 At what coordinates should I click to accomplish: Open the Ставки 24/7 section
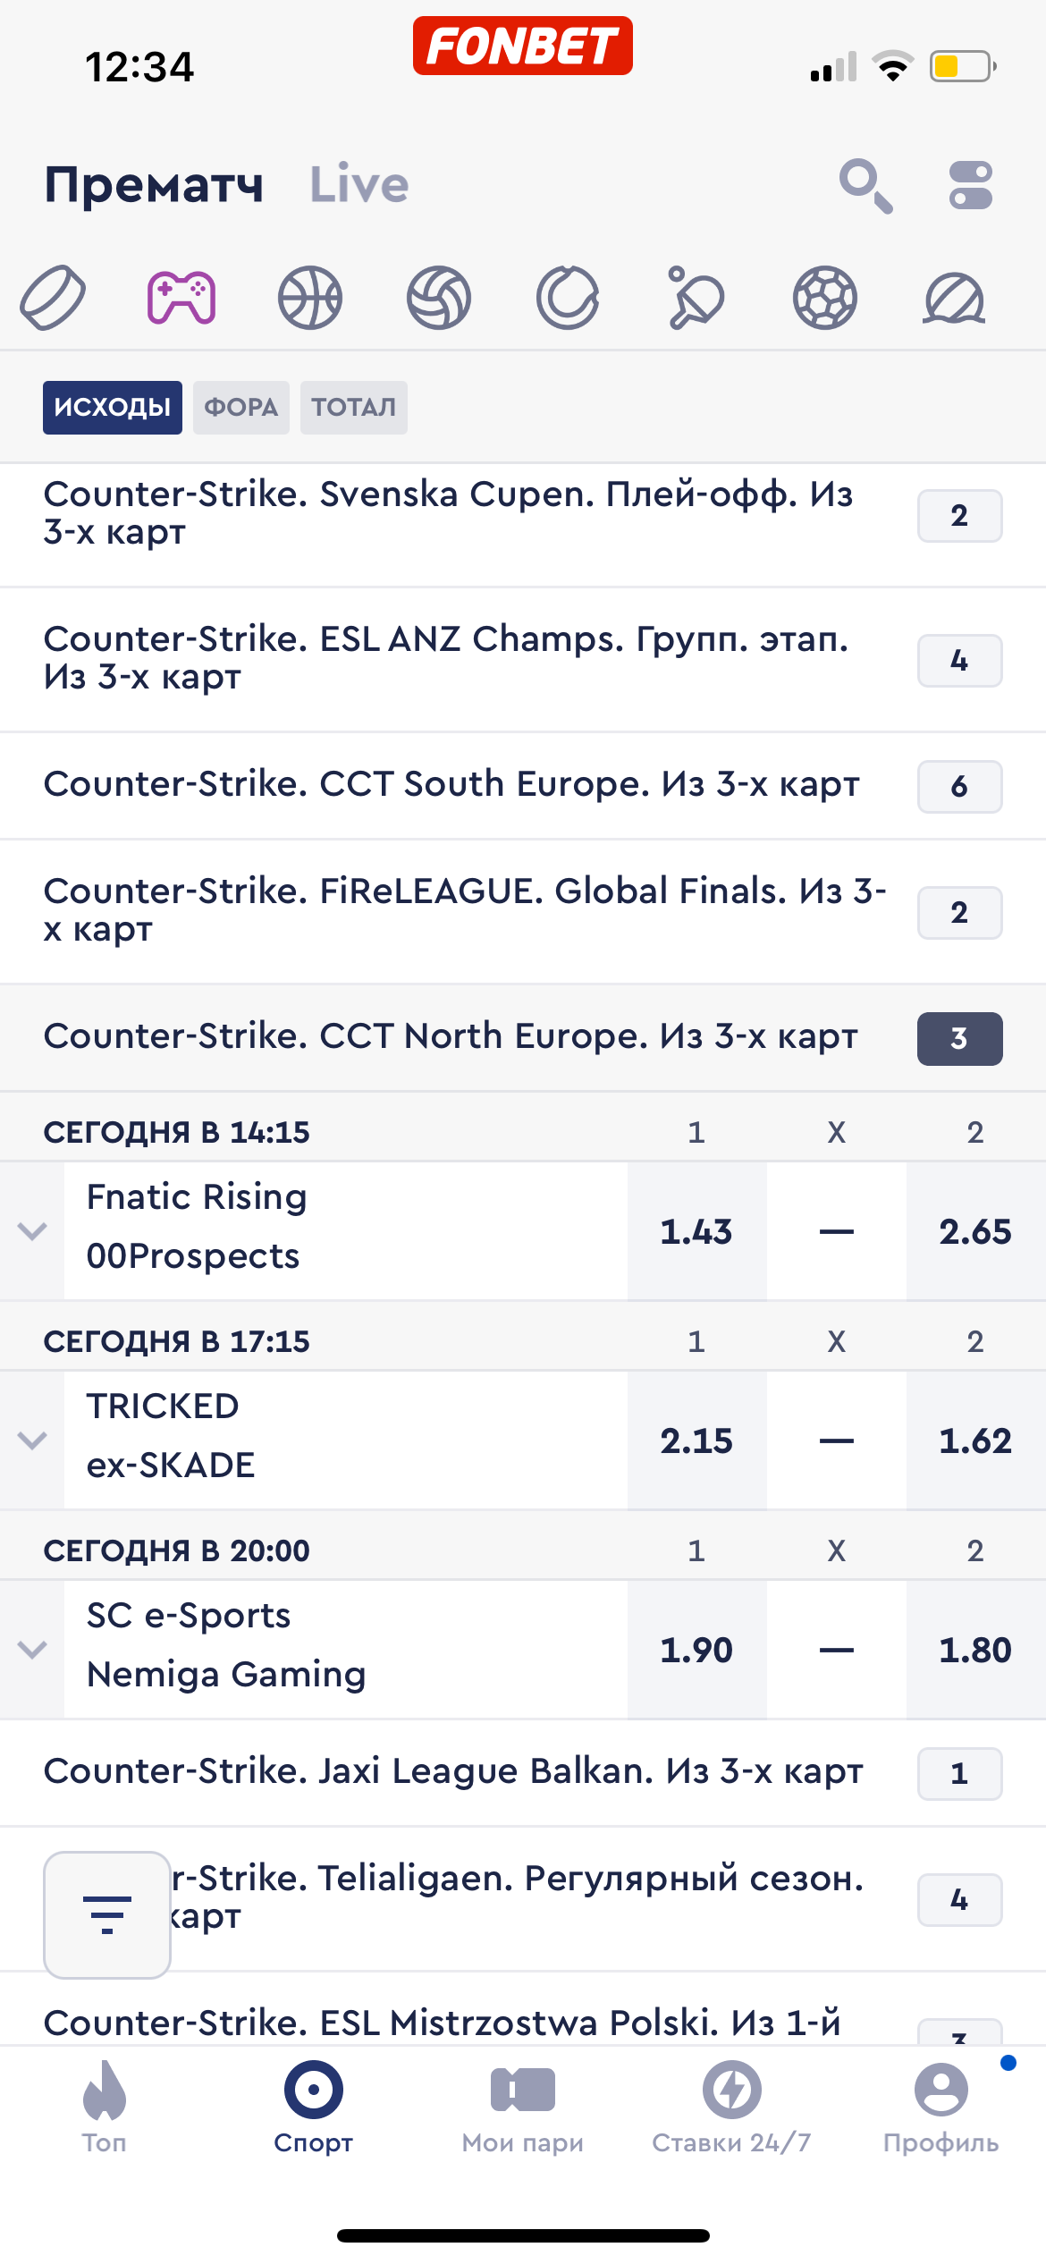pos(731,2108)
